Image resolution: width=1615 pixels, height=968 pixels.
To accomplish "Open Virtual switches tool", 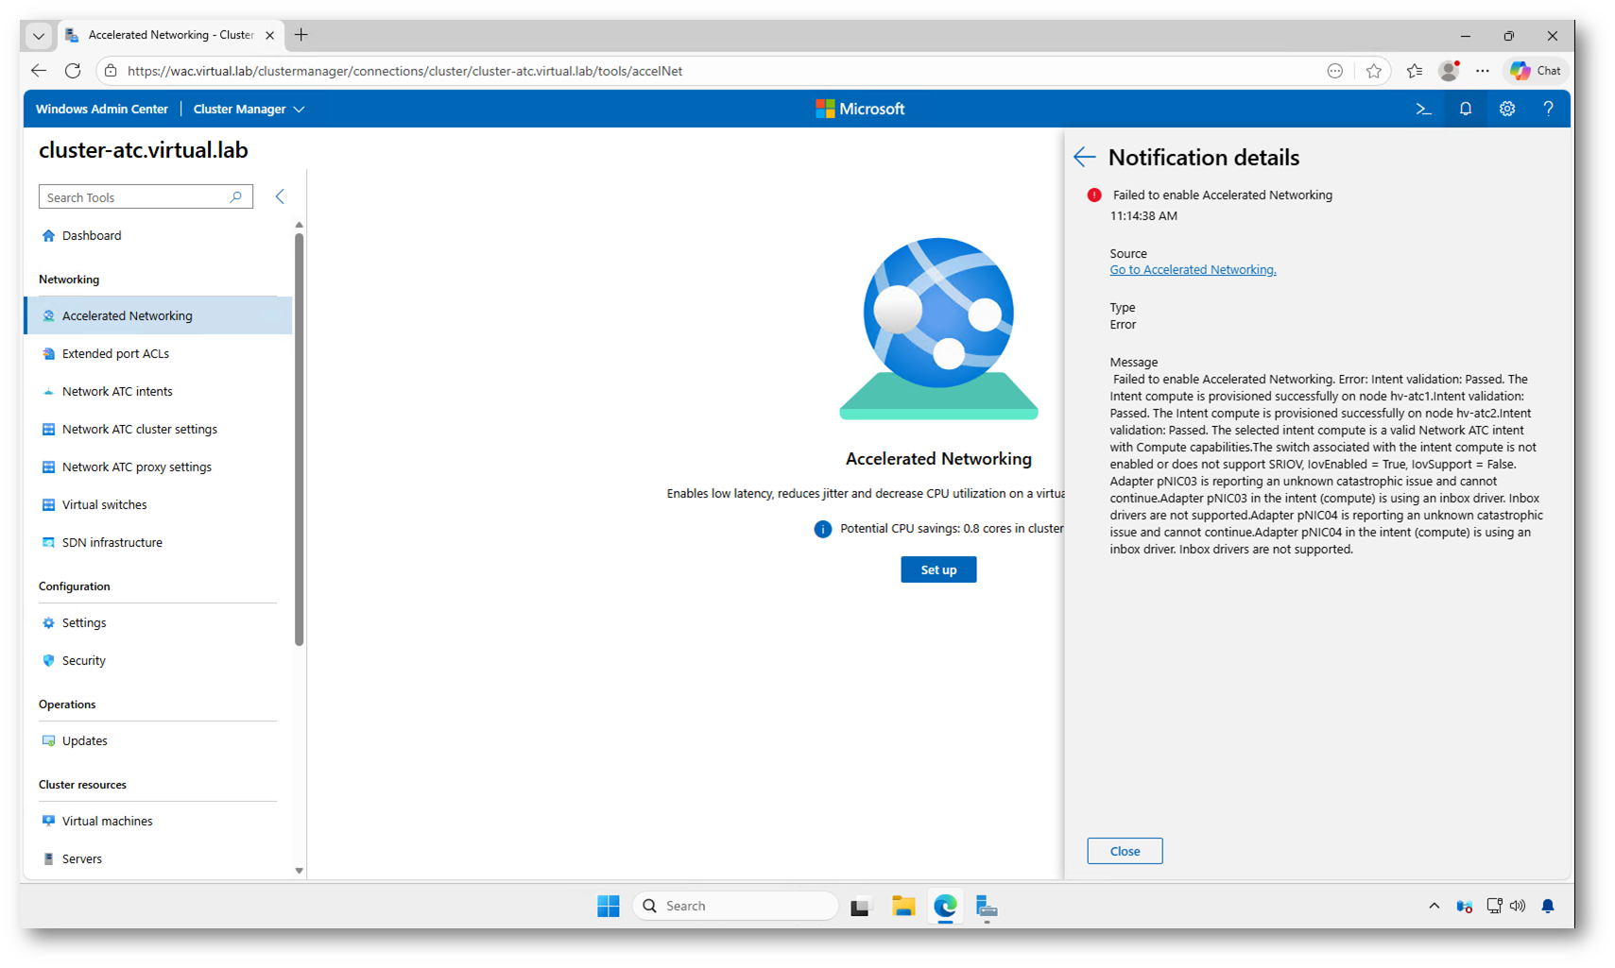I will (104, 505).
